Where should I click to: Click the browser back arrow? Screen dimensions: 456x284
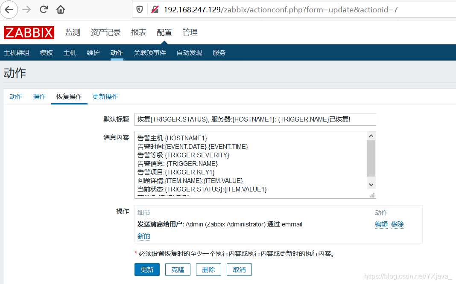[x=9, y=9]
